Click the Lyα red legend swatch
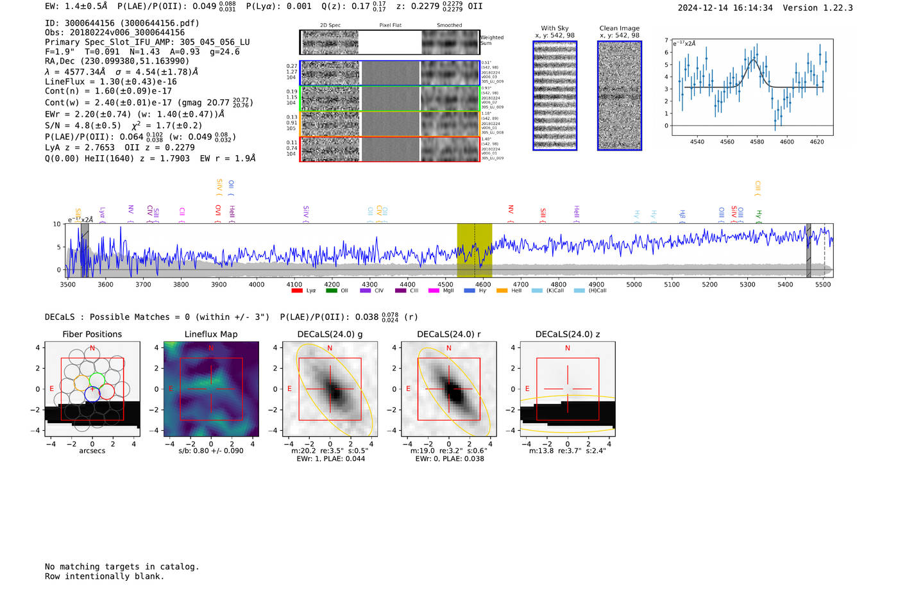This screenshot has height=611, width=898. point(296,290)
